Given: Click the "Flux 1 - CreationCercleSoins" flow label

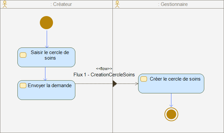Looking at the screenshot, I should tap(104, 75).
